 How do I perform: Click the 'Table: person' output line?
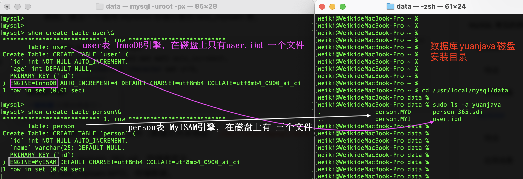point(51,126)
